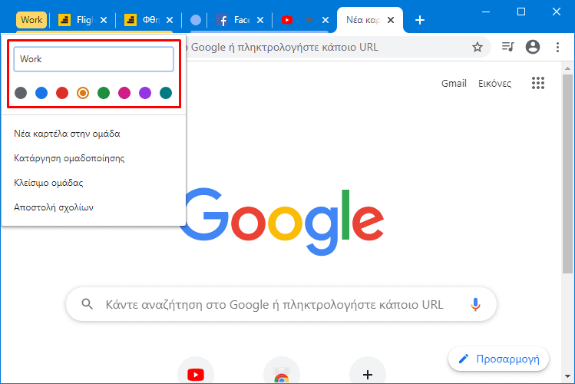Click the scrollbar up arrow
The image size is (575, 384).
[x=567, y=68]
